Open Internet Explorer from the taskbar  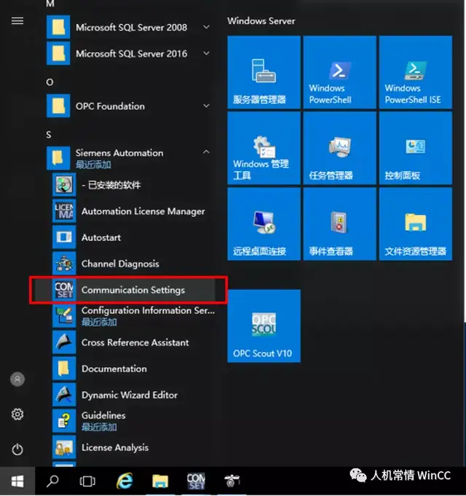[x=125, y=481]
